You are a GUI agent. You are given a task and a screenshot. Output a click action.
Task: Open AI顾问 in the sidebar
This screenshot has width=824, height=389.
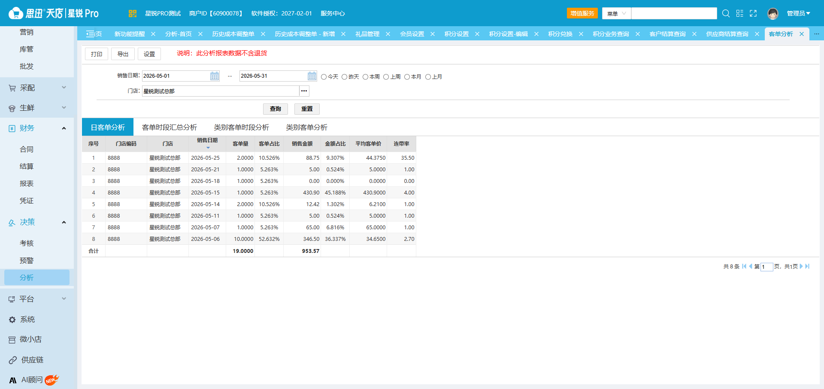(x=32, y=380)
